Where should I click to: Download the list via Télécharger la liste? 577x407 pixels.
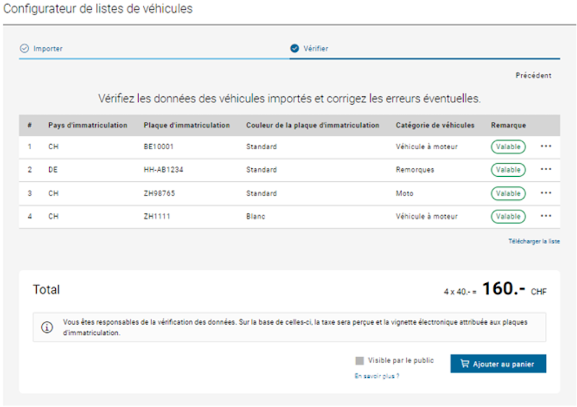[x=534, y=240]
